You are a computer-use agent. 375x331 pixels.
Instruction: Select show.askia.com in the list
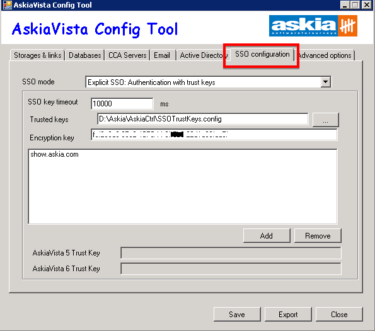pos(55,154)
